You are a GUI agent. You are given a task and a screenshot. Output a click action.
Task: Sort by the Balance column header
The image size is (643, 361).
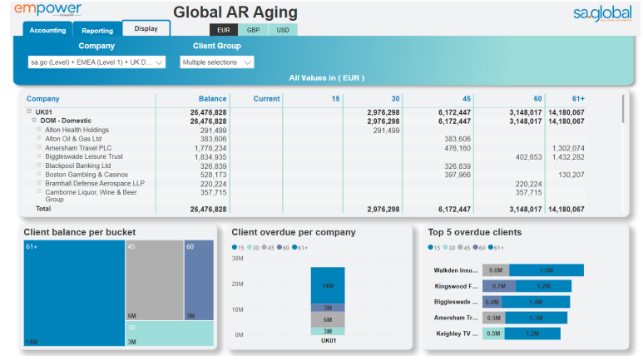pyautogui.click(x=212, y=98)
